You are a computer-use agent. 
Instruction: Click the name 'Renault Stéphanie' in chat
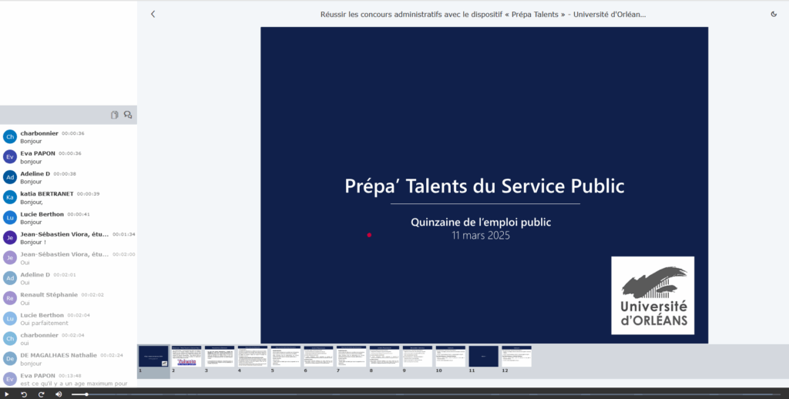click(49, 295)
